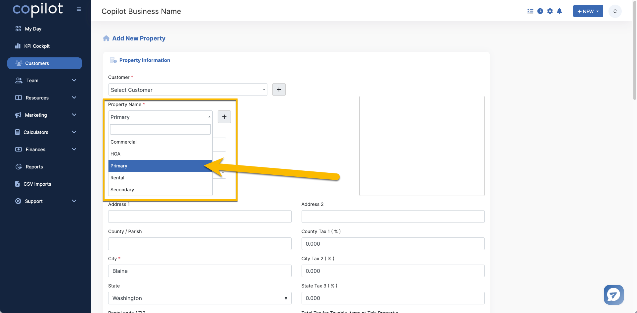Add a new property name with plus button
This screenshot has height=313, width=637.
coord(224,117)
